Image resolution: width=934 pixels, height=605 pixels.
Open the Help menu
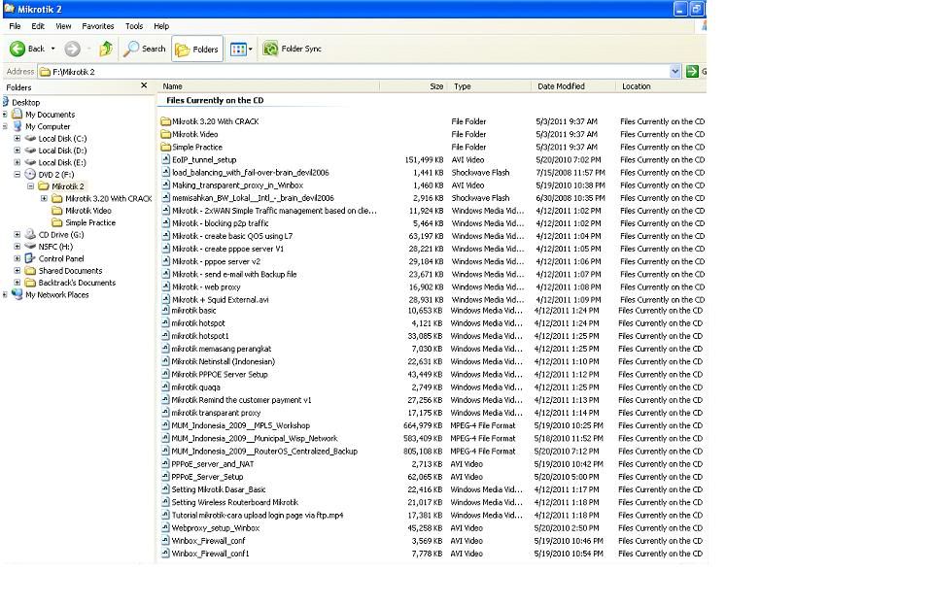point(161,26)
